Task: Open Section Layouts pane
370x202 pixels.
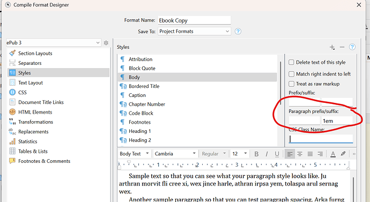Action: (35, 53)
